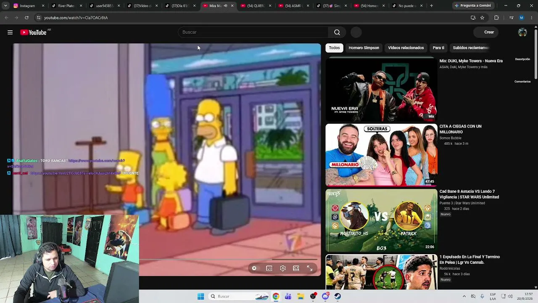Image resolution: width=538 pixels, height=303 pixels.
Task: Open the Somos Bubble channel
Action: [x=450, y=138]
